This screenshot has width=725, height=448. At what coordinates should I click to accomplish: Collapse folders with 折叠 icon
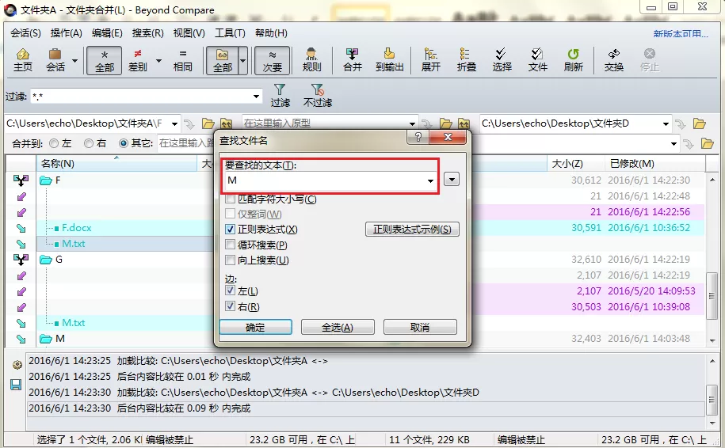pyautogui.click(x=466, y=60)
